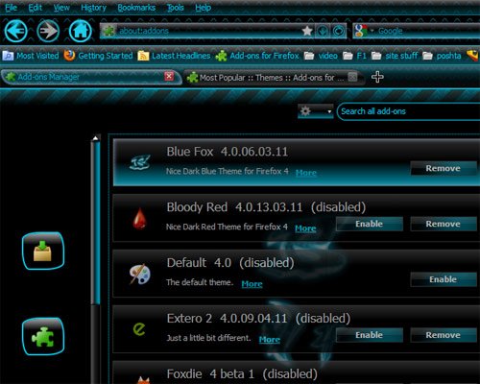Open the Add-ons for Firefox bookmark

tap(257, 56)
